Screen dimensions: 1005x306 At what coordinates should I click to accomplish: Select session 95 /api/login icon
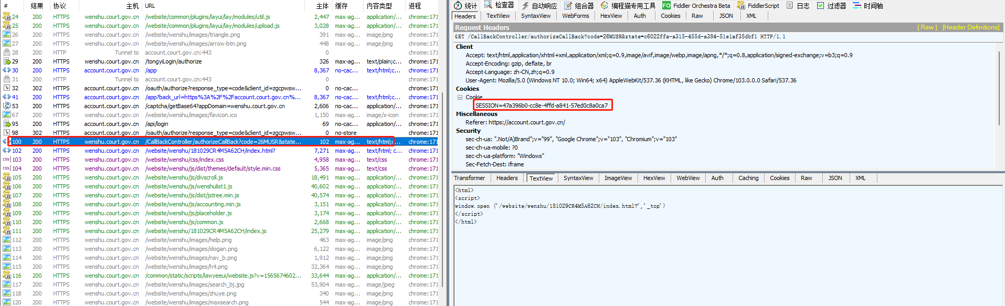pos(7,124)
